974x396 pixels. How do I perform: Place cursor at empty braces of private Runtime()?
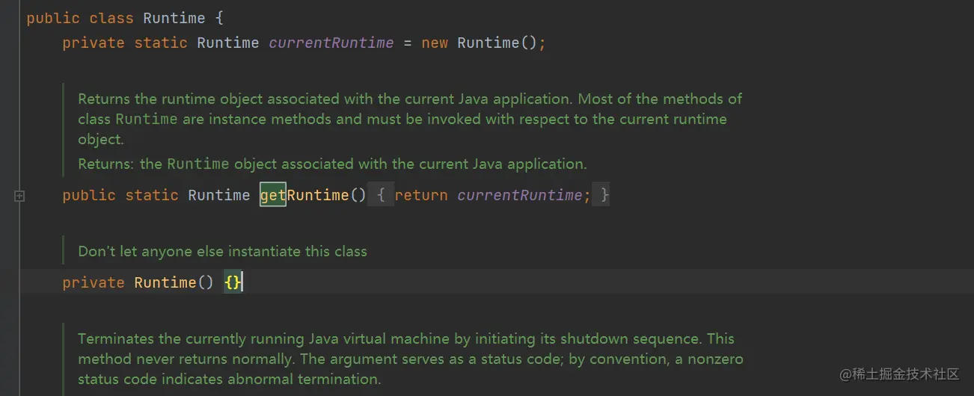coord(233,282)
